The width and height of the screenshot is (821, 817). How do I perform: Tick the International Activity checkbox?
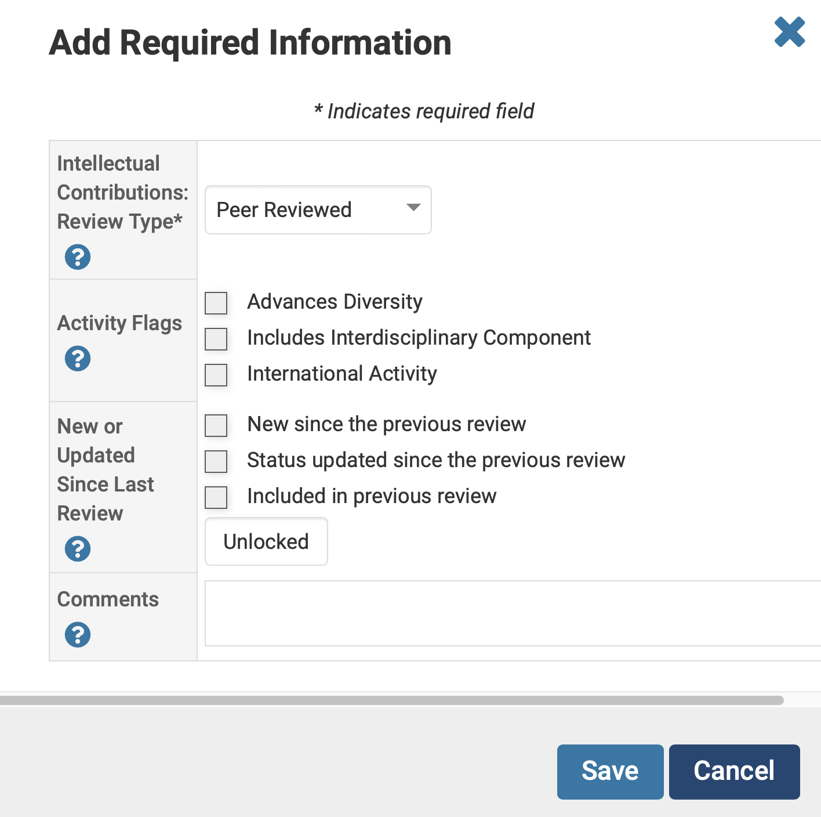(216, 375)
